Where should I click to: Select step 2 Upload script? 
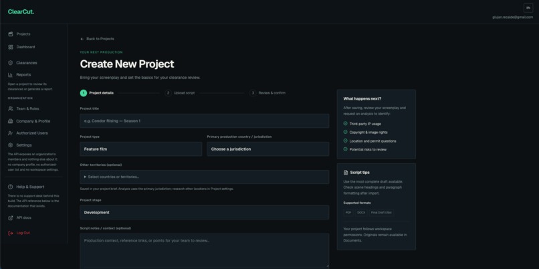pos(180,93)
